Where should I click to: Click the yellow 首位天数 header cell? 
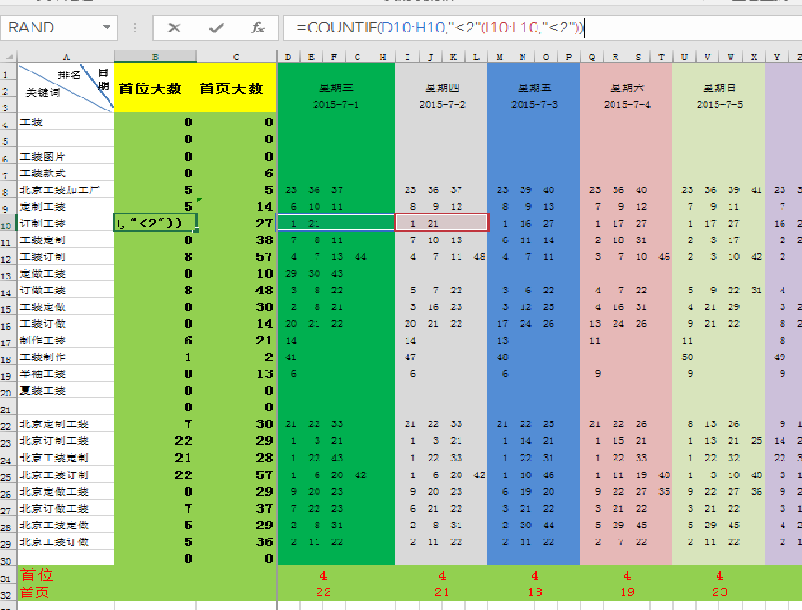155,89
